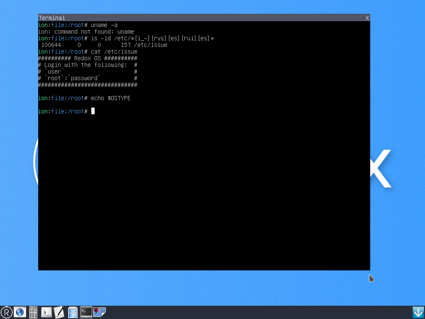425x319 pixels.
Task: Click the `user` line in banner
Action: click(x=88, y=71)
